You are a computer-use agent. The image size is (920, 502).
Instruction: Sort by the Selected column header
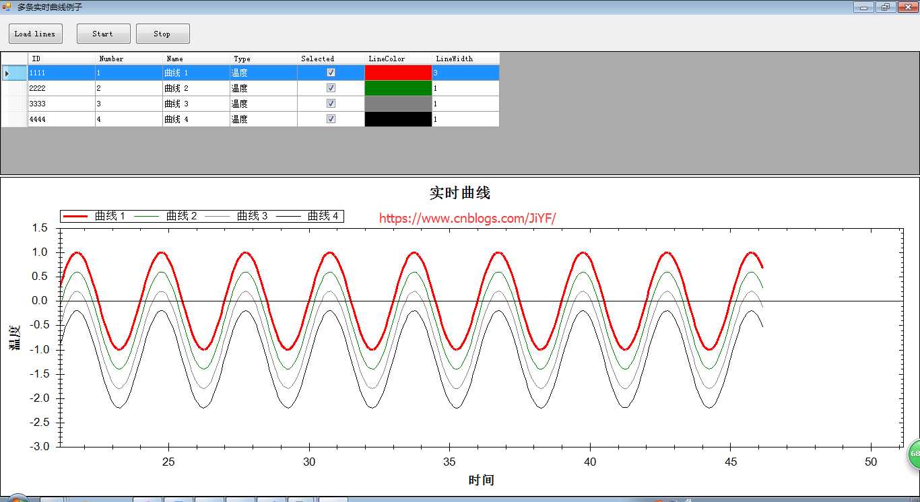331,59
